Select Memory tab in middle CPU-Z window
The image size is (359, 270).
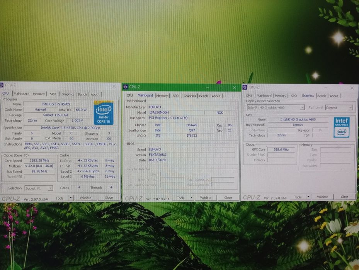click(162, 96)
